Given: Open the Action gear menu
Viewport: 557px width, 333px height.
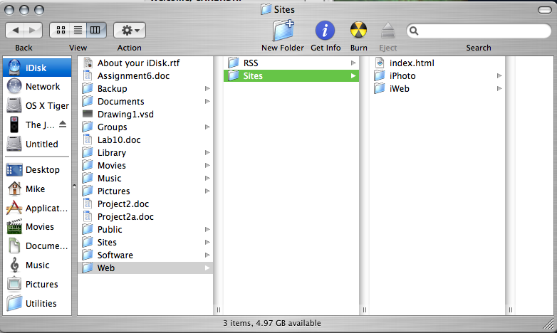Looking at the screenshot, I should point(130,30).
